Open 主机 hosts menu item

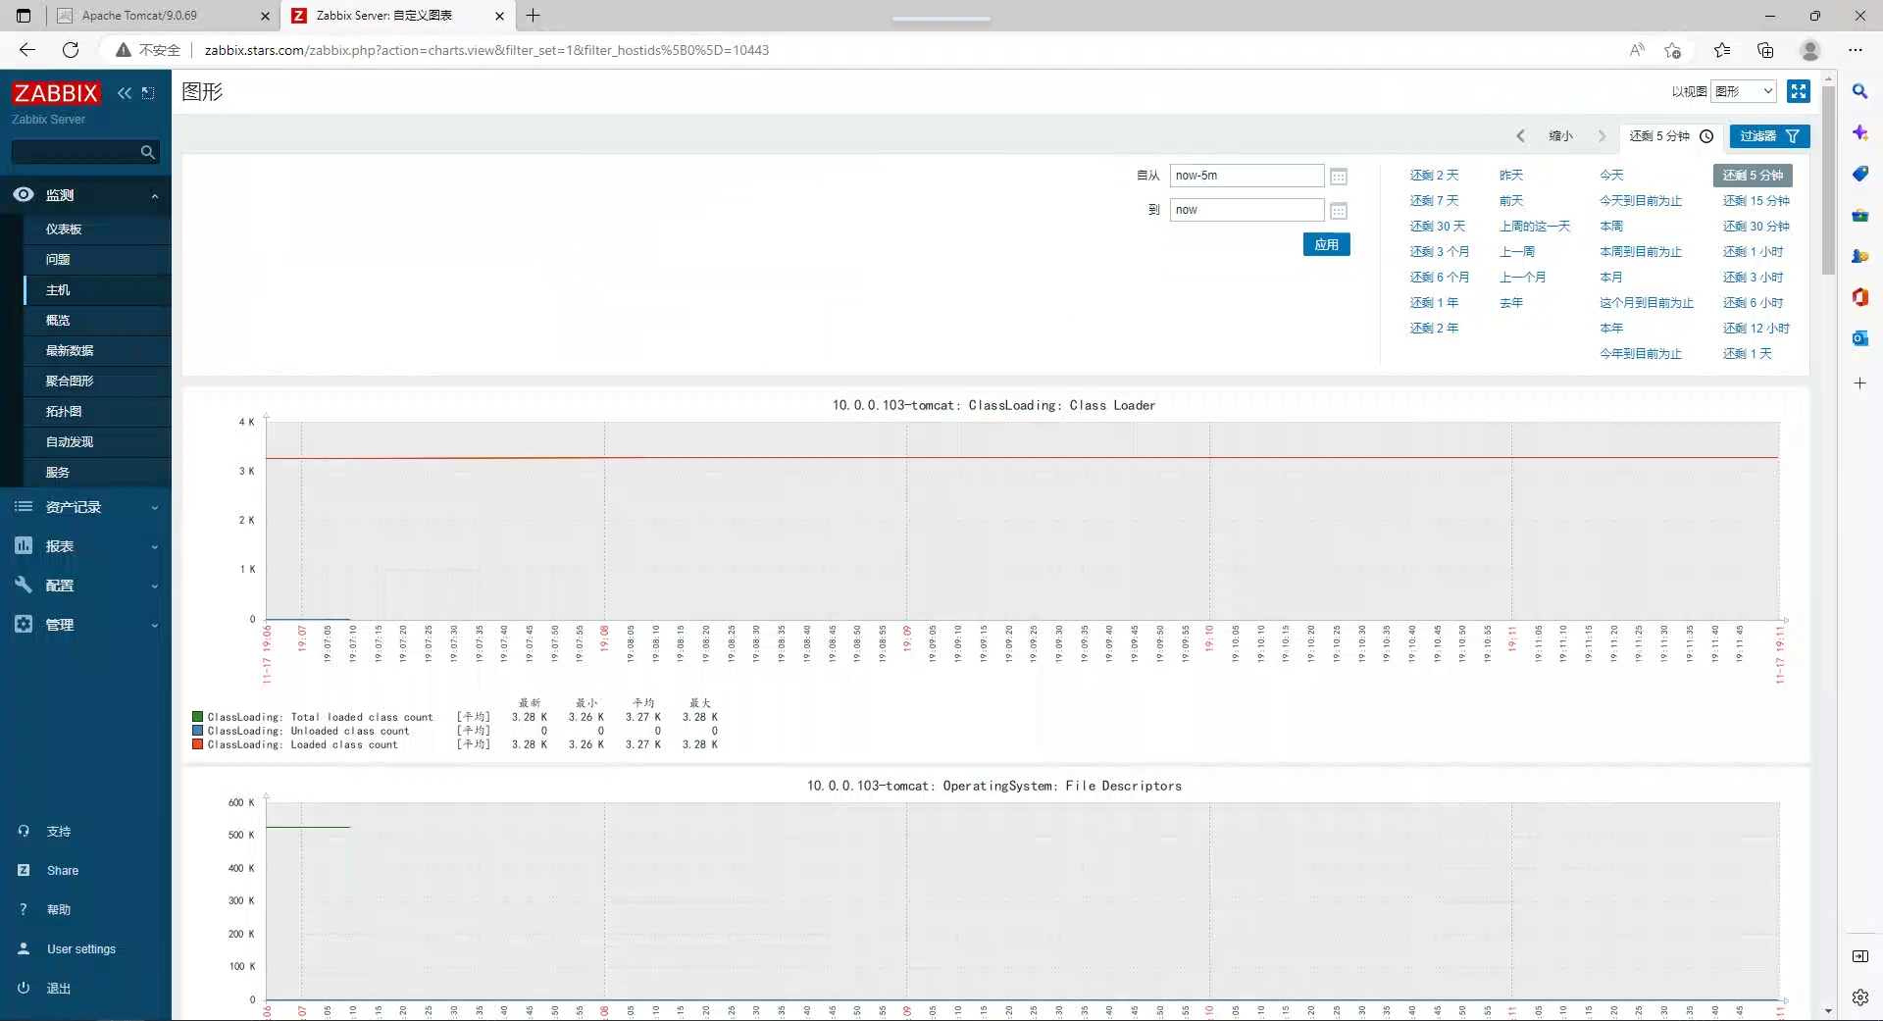tap(58, 290)
